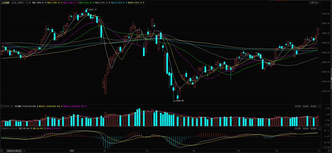Click the 3127.17 high price annotation

point(93,10)
